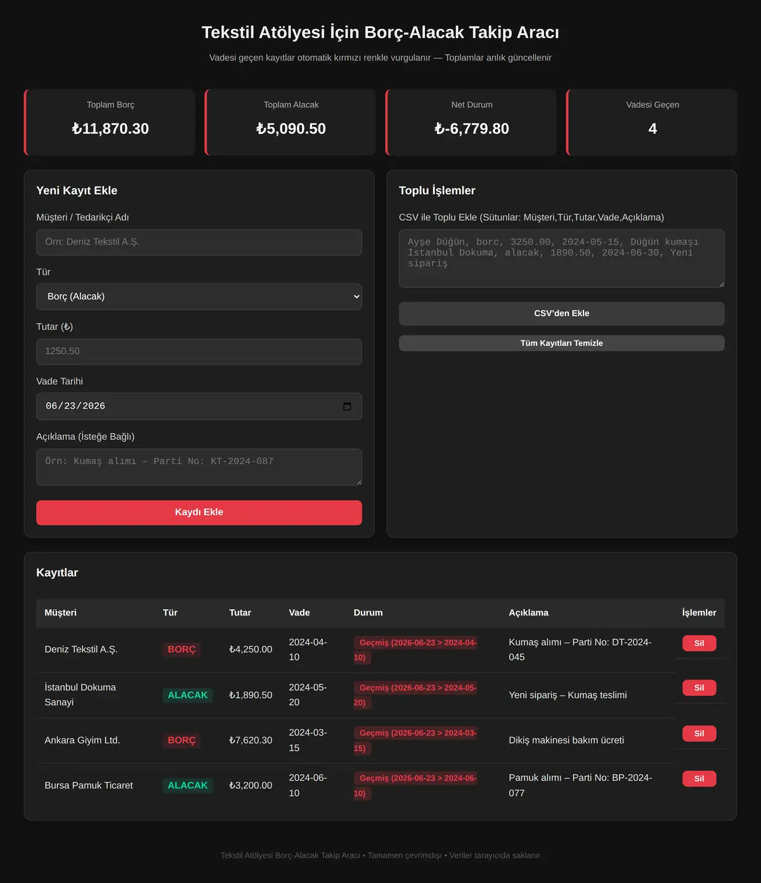The width and height of the screenshot is (761, 883).
Task: Remove the Bursa Pamuk Ticaret record with Sil
Action: (699, 778)
